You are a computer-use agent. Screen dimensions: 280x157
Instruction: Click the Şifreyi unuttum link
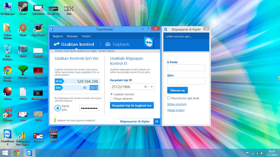point(177,104)
